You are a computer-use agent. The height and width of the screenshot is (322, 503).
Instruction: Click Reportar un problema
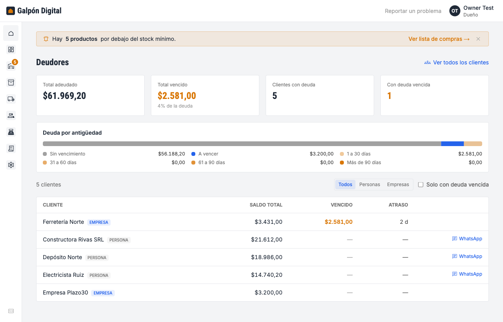[x=413, y=11]
